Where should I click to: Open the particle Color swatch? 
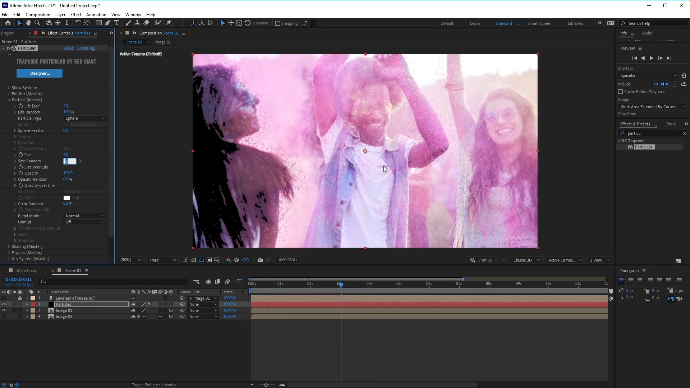(x=66, y=198)
